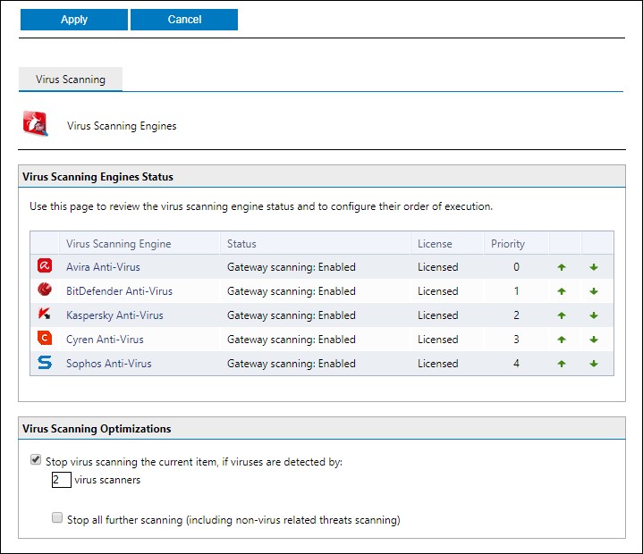
Task: Open the BitDefender Anti-Virus engine link
Action: [x=119, y=291]
